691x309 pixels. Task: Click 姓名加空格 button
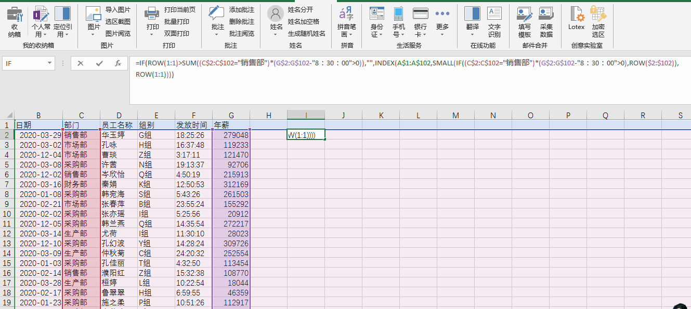(304, 22)
